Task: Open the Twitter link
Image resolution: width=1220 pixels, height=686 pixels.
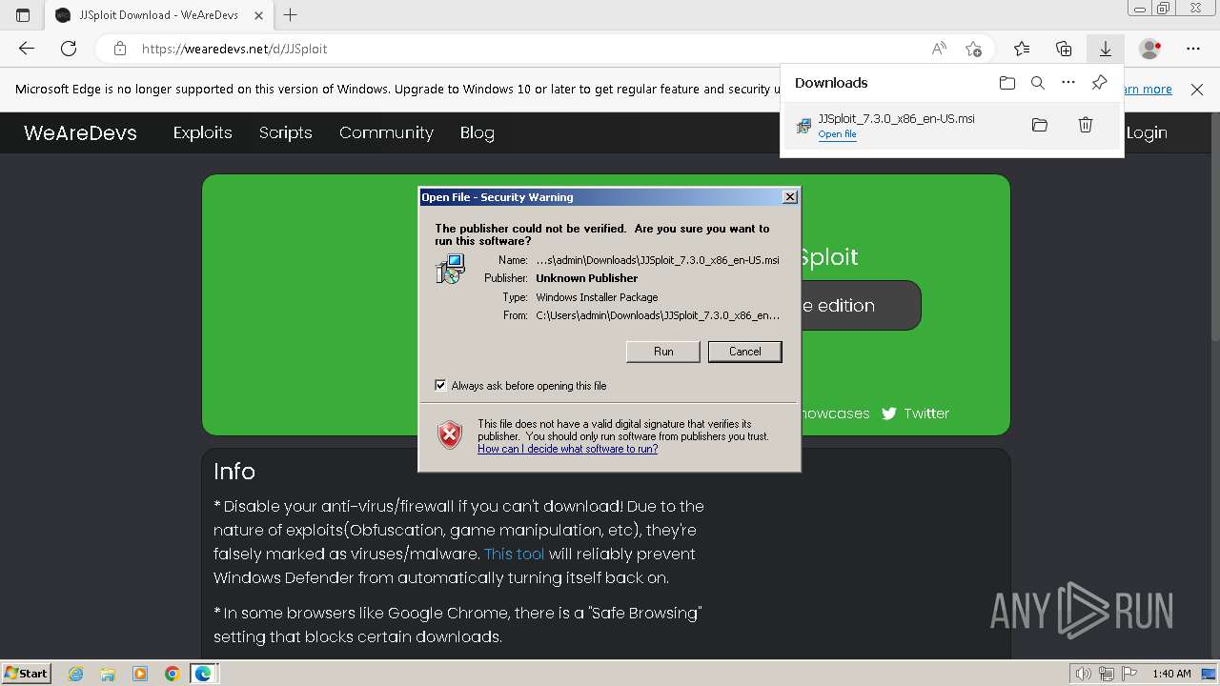Action: [915, 414]
